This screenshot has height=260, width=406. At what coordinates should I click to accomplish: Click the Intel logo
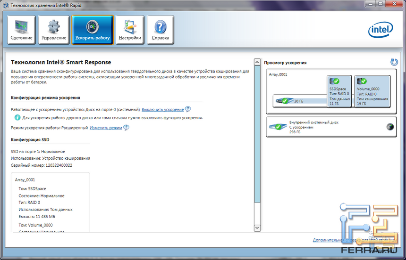point(381,30)
